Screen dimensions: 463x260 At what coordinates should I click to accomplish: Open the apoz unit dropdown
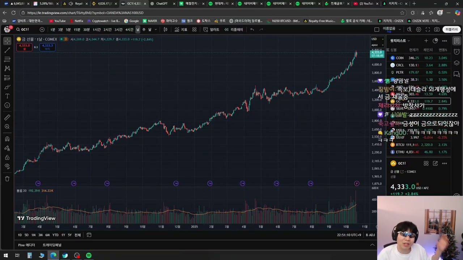[377, 45]
